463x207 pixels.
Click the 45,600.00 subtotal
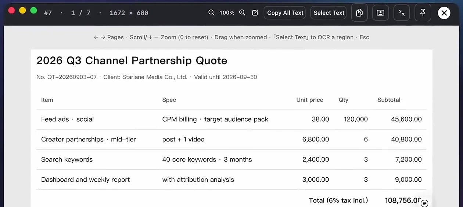click(x=406, y=119)
